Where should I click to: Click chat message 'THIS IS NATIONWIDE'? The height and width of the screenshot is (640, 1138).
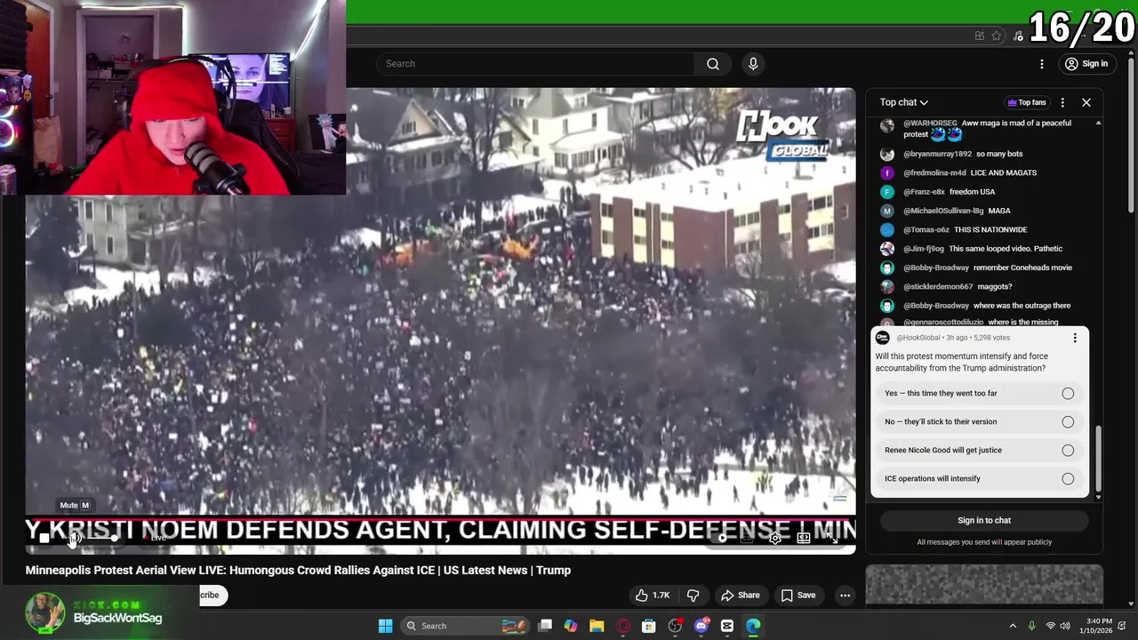tap(990, 230)
